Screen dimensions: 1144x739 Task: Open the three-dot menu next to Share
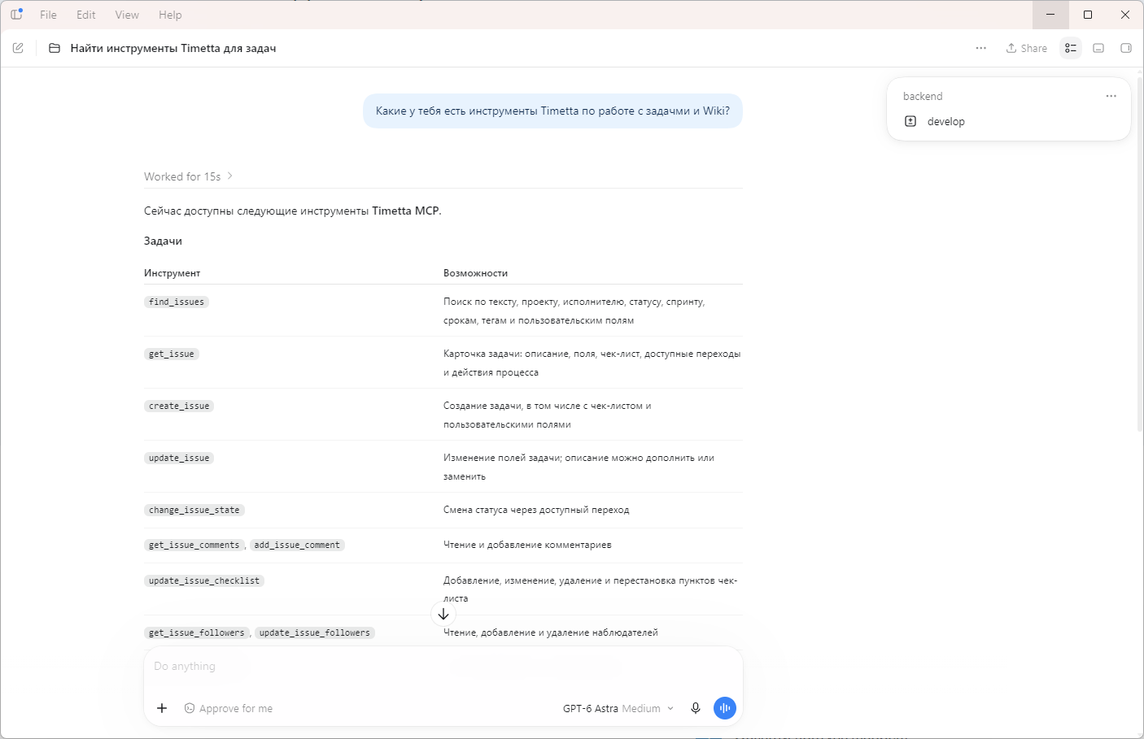point(981,48)
